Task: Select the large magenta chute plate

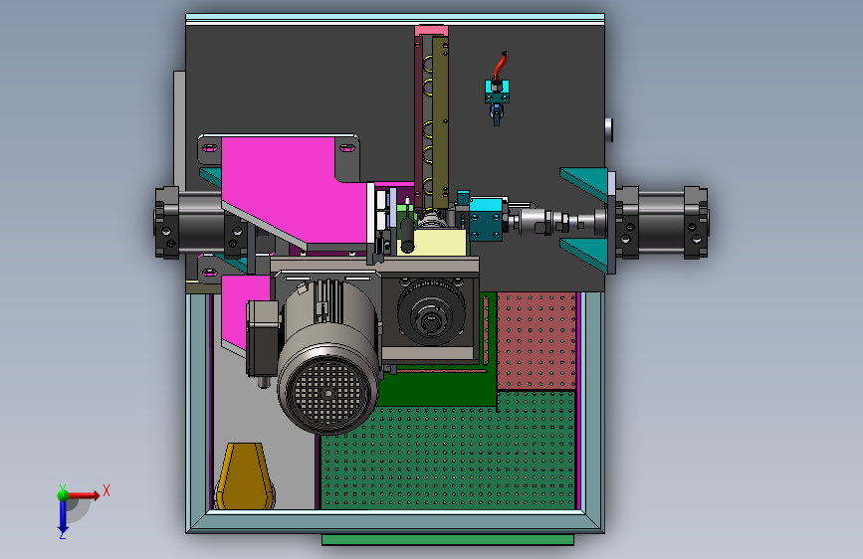Action: [x=295, y=190]
